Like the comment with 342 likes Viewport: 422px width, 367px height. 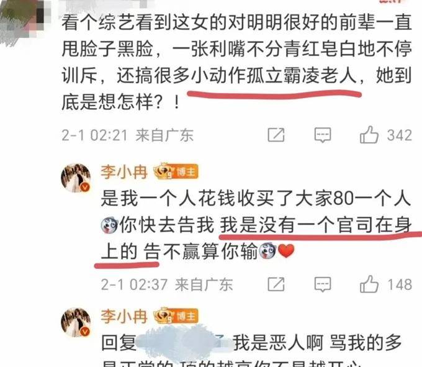point(369,134)
